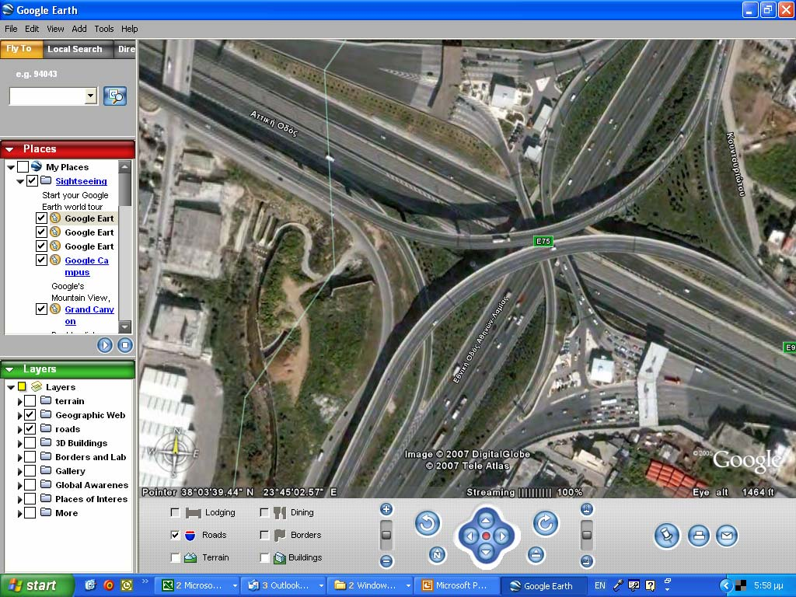The image size is (796, 597).
Task: Toggle the My Places checkbox
Action: [x=23, y=166]
